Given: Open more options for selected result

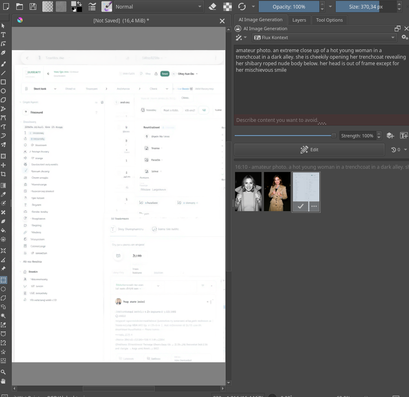Looking at the screenshot, I should (314, 206).
